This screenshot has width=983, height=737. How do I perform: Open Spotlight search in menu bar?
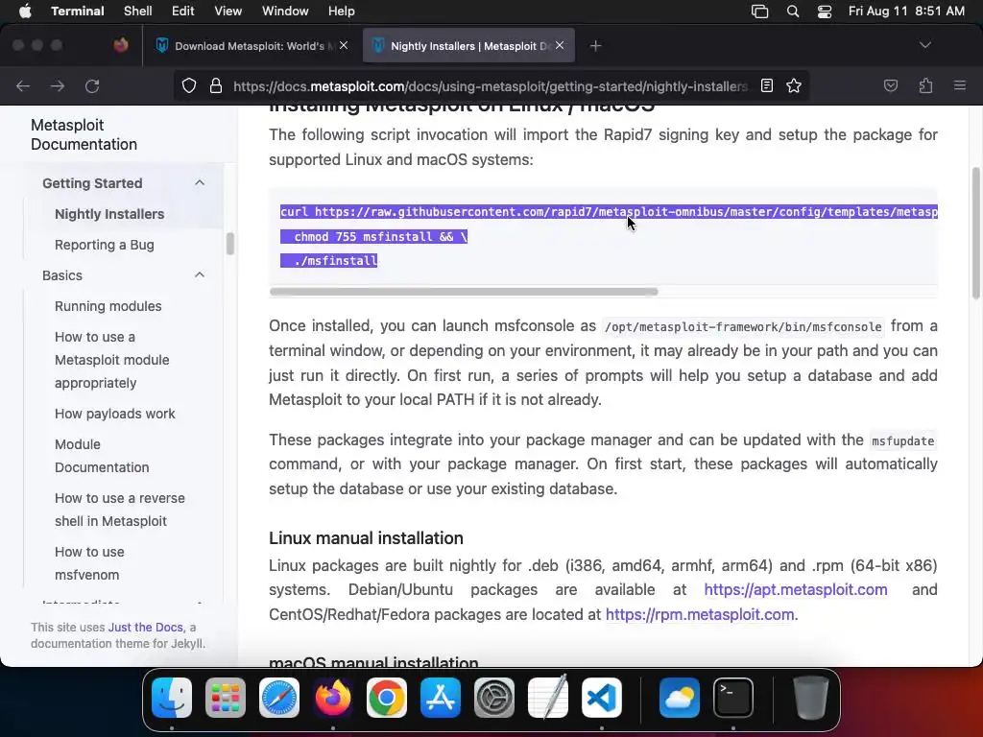point(792,12)
